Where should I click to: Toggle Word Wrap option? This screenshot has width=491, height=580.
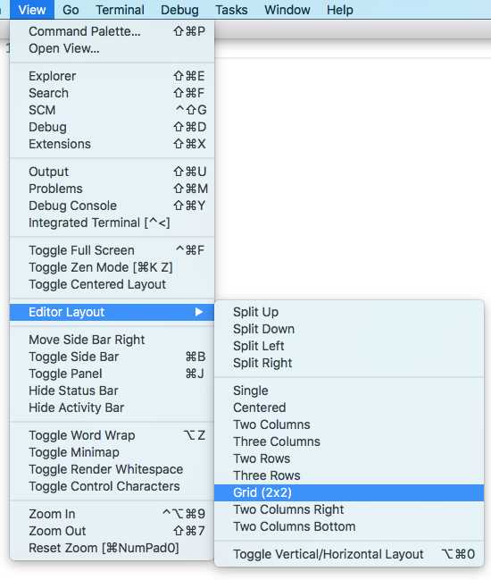click(112, 435)
